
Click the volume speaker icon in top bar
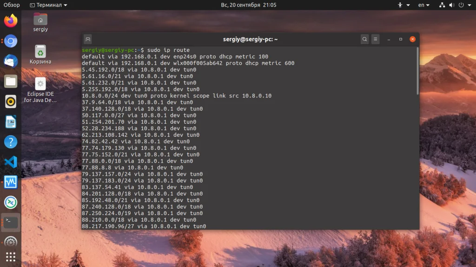[x=452, y=5]
